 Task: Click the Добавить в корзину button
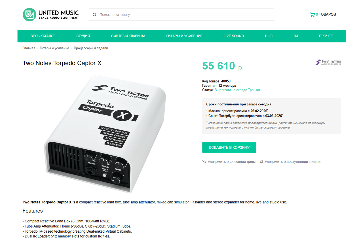229,148
